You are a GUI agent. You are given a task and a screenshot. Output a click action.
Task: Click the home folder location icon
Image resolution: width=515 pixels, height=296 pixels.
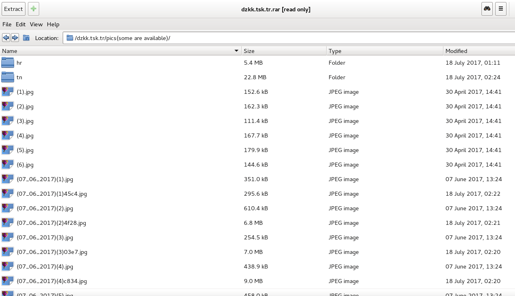point(26,38)
